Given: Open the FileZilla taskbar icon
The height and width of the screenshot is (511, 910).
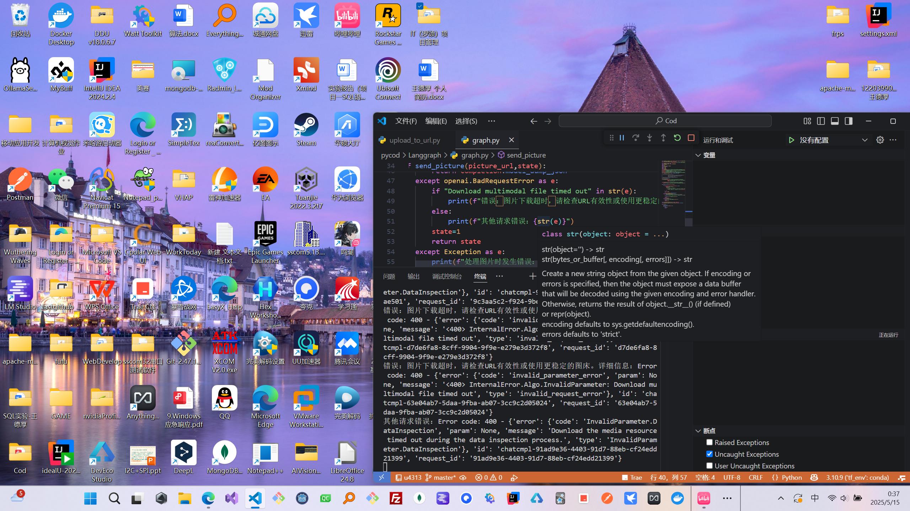Looking at the screenshot, I should (x=396, y=499).
